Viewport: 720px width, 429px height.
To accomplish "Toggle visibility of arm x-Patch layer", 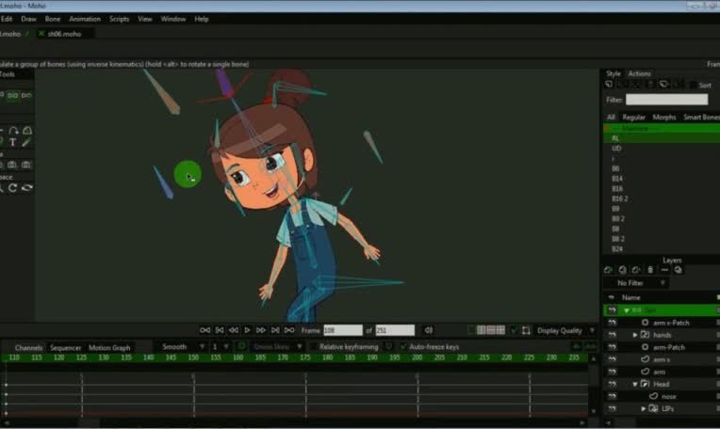I will [612, 323].
